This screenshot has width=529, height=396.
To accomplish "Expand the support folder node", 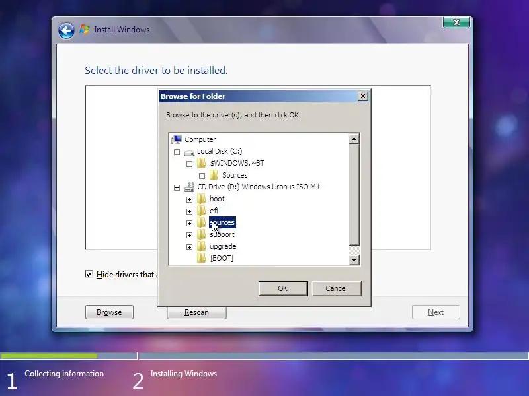I will tap(189, 236).
